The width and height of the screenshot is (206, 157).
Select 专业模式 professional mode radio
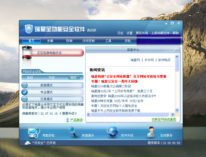pyautogui.click(x=24, y=92)
